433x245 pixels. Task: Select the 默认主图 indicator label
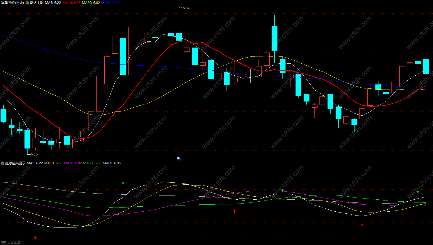pyautogui.click(x=37, y=3)
